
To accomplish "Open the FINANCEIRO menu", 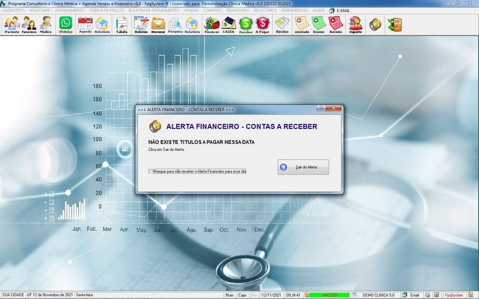I will 238,10.
